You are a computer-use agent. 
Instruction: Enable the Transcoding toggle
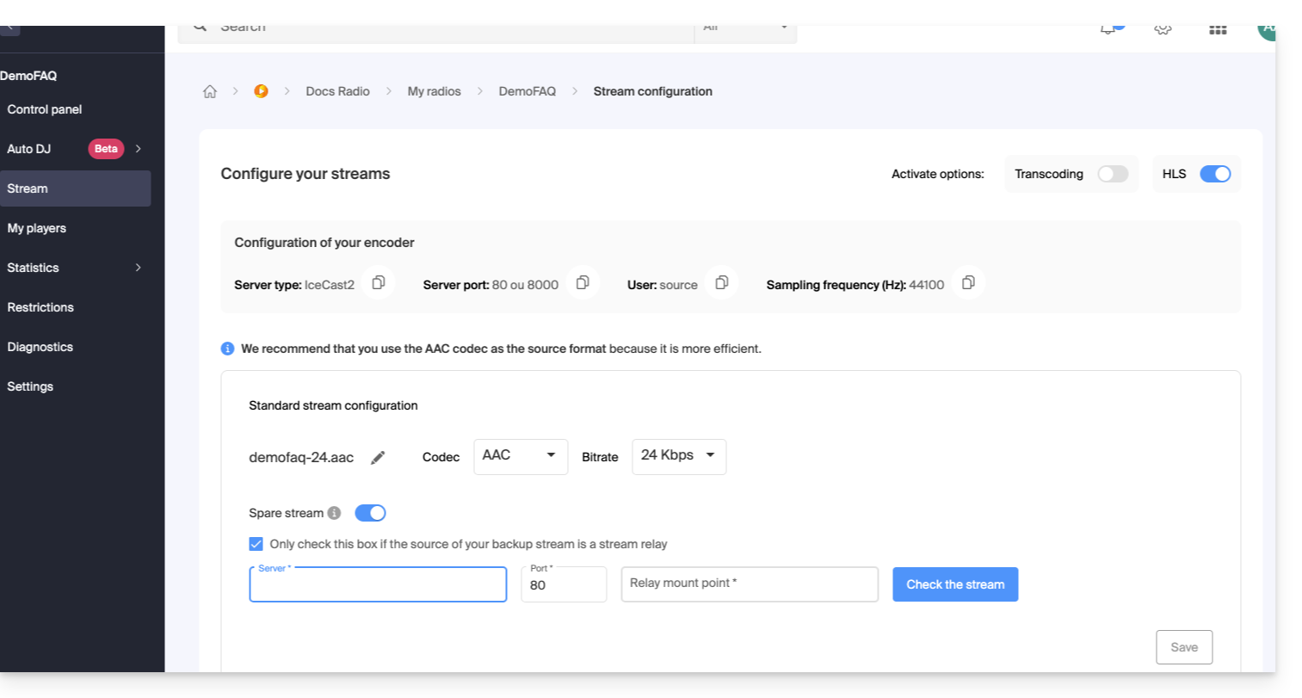[1112, 174]
